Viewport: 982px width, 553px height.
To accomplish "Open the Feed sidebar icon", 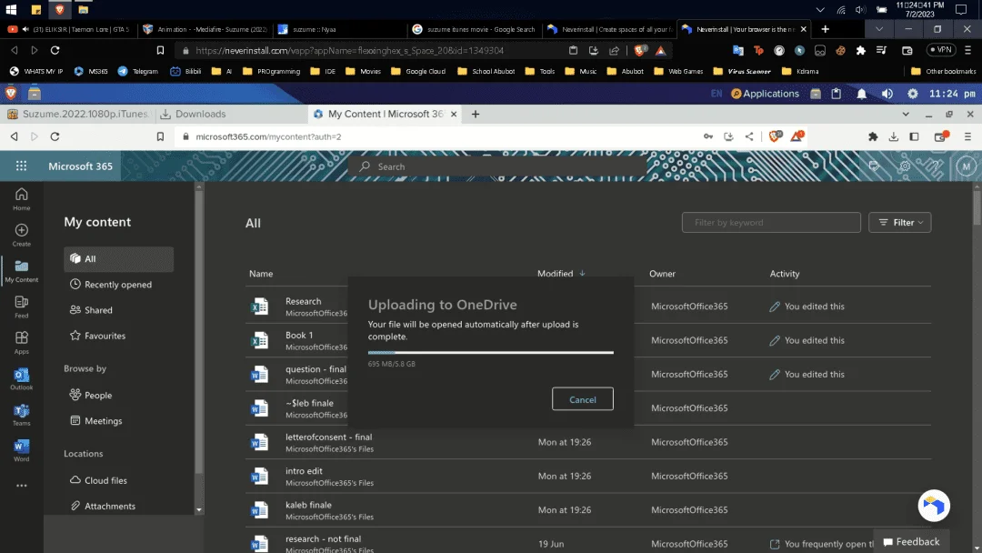I will click(x=21, y=307).
